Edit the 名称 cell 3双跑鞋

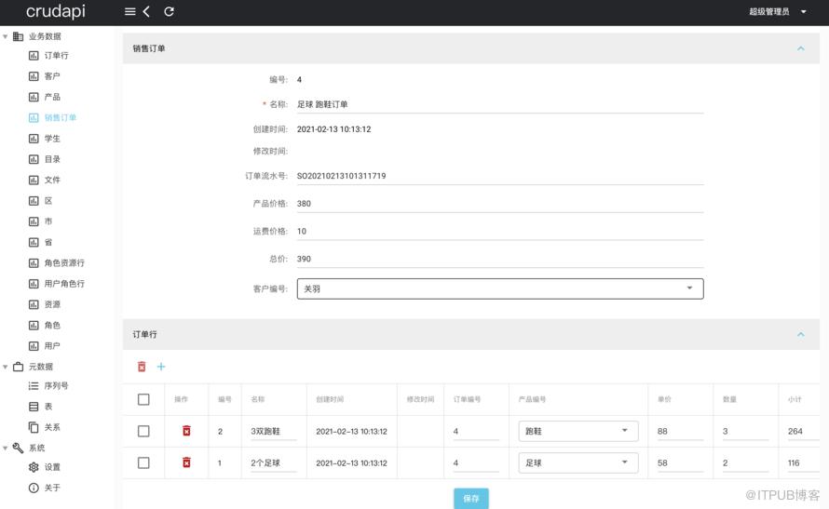tap(273, 432)
